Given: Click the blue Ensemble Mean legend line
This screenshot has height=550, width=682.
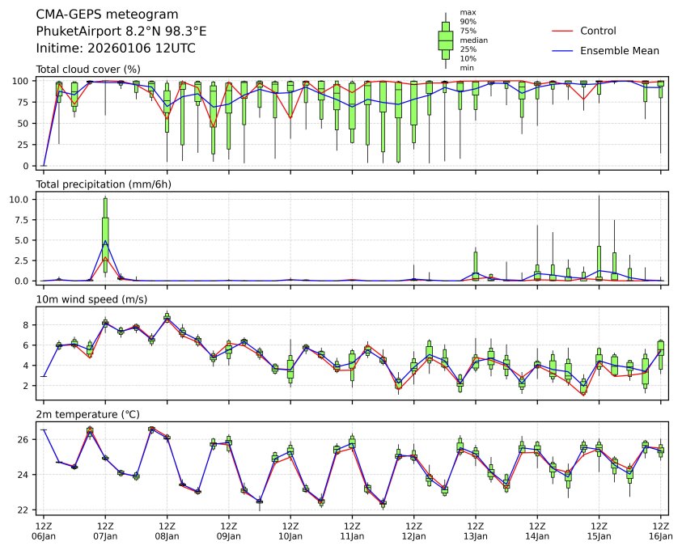Looking at the screenshot, I should (x=562, y=51).
